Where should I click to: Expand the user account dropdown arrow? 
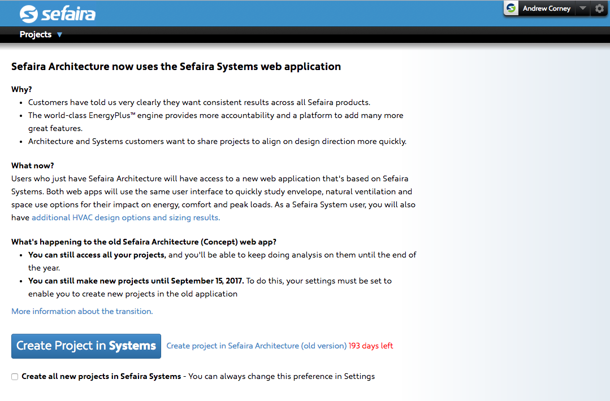(582, 8)
